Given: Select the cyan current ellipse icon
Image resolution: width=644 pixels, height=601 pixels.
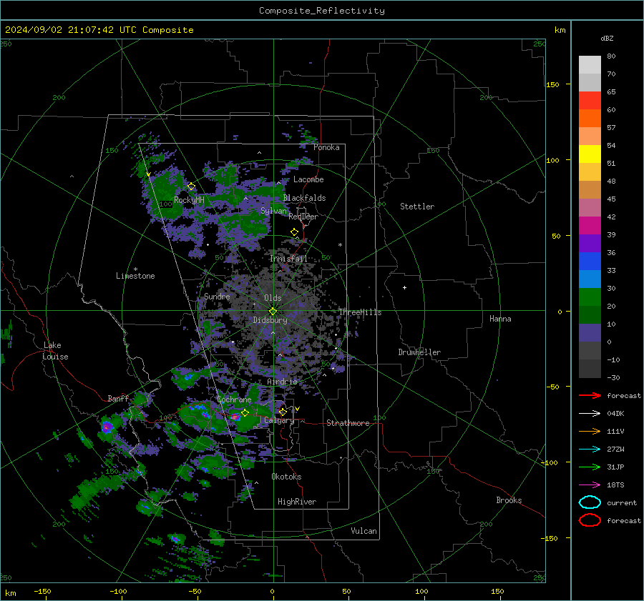Looking at the screenshot, I should pos(590,502).
